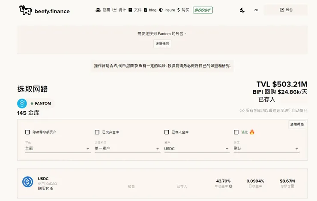Click the shield icon beside insure

[x=161, y=10]
